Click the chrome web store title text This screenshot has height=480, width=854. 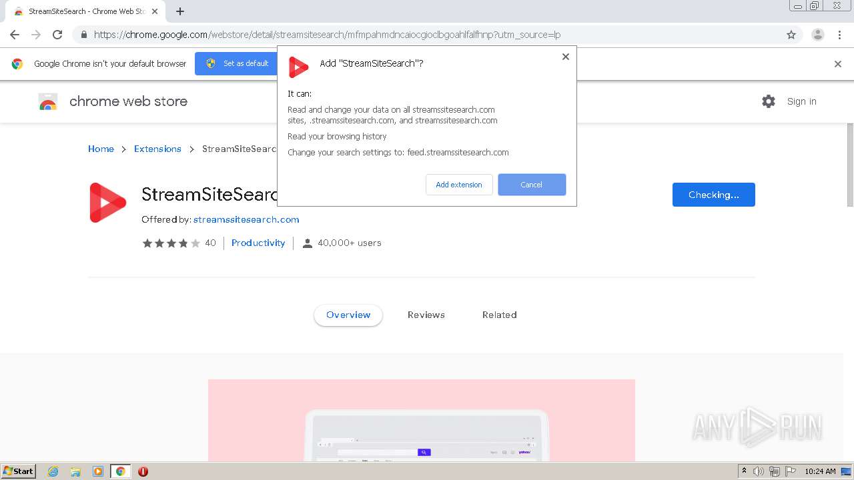click(x=128, y=101)
